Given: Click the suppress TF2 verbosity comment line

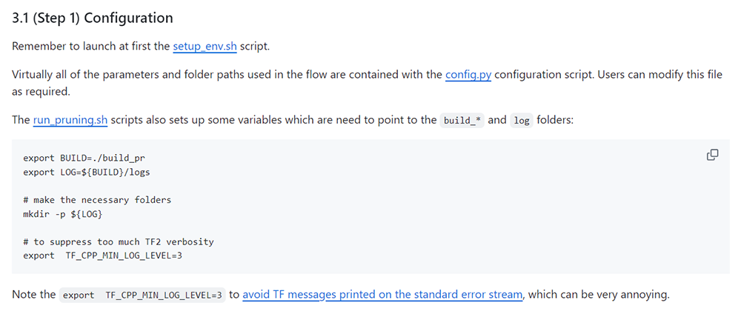Looking at the screenshot, I should pos(119,241).
